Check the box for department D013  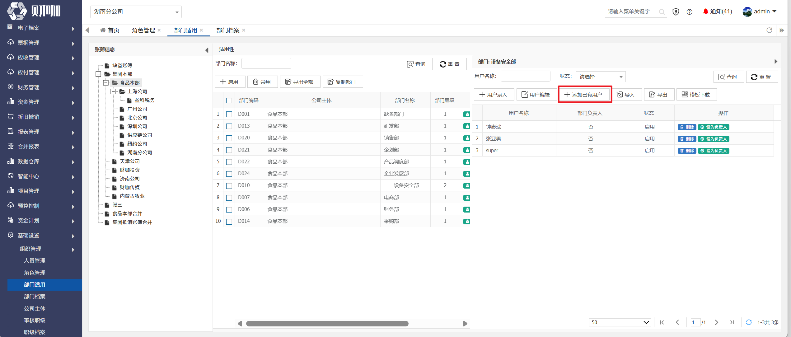click(229, 126)
